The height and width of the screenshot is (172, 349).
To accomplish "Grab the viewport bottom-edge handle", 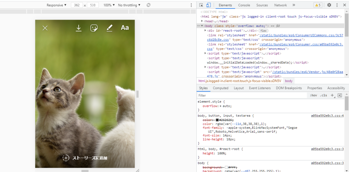I will coord(85,170).
